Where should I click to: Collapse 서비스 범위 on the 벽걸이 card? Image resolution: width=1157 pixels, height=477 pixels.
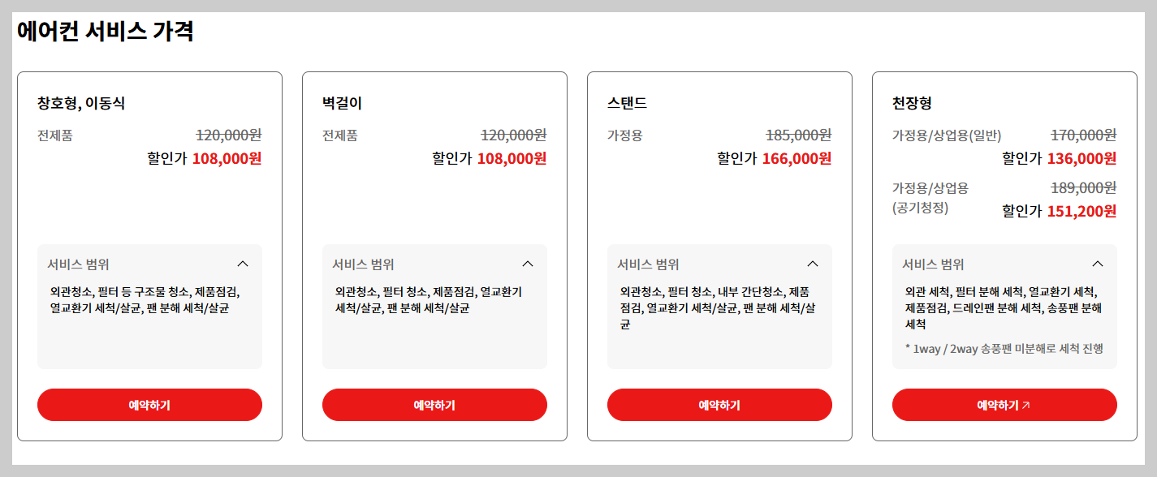pos(528,264)
